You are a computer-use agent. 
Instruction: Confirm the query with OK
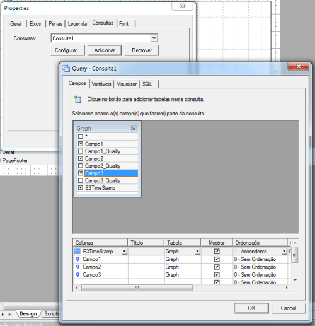pos(251,308)
